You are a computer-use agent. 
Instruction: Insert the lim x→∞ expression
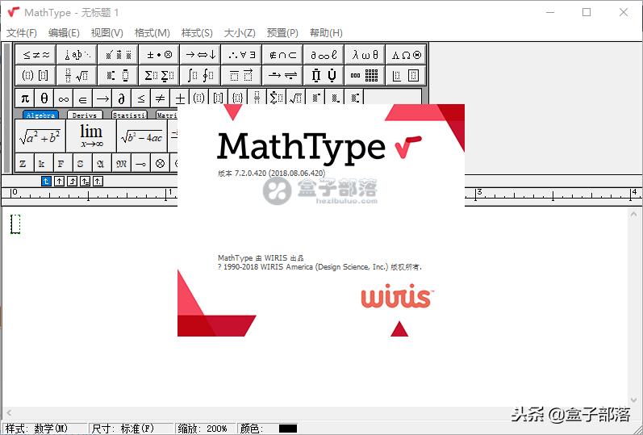(x=91, y=136)
